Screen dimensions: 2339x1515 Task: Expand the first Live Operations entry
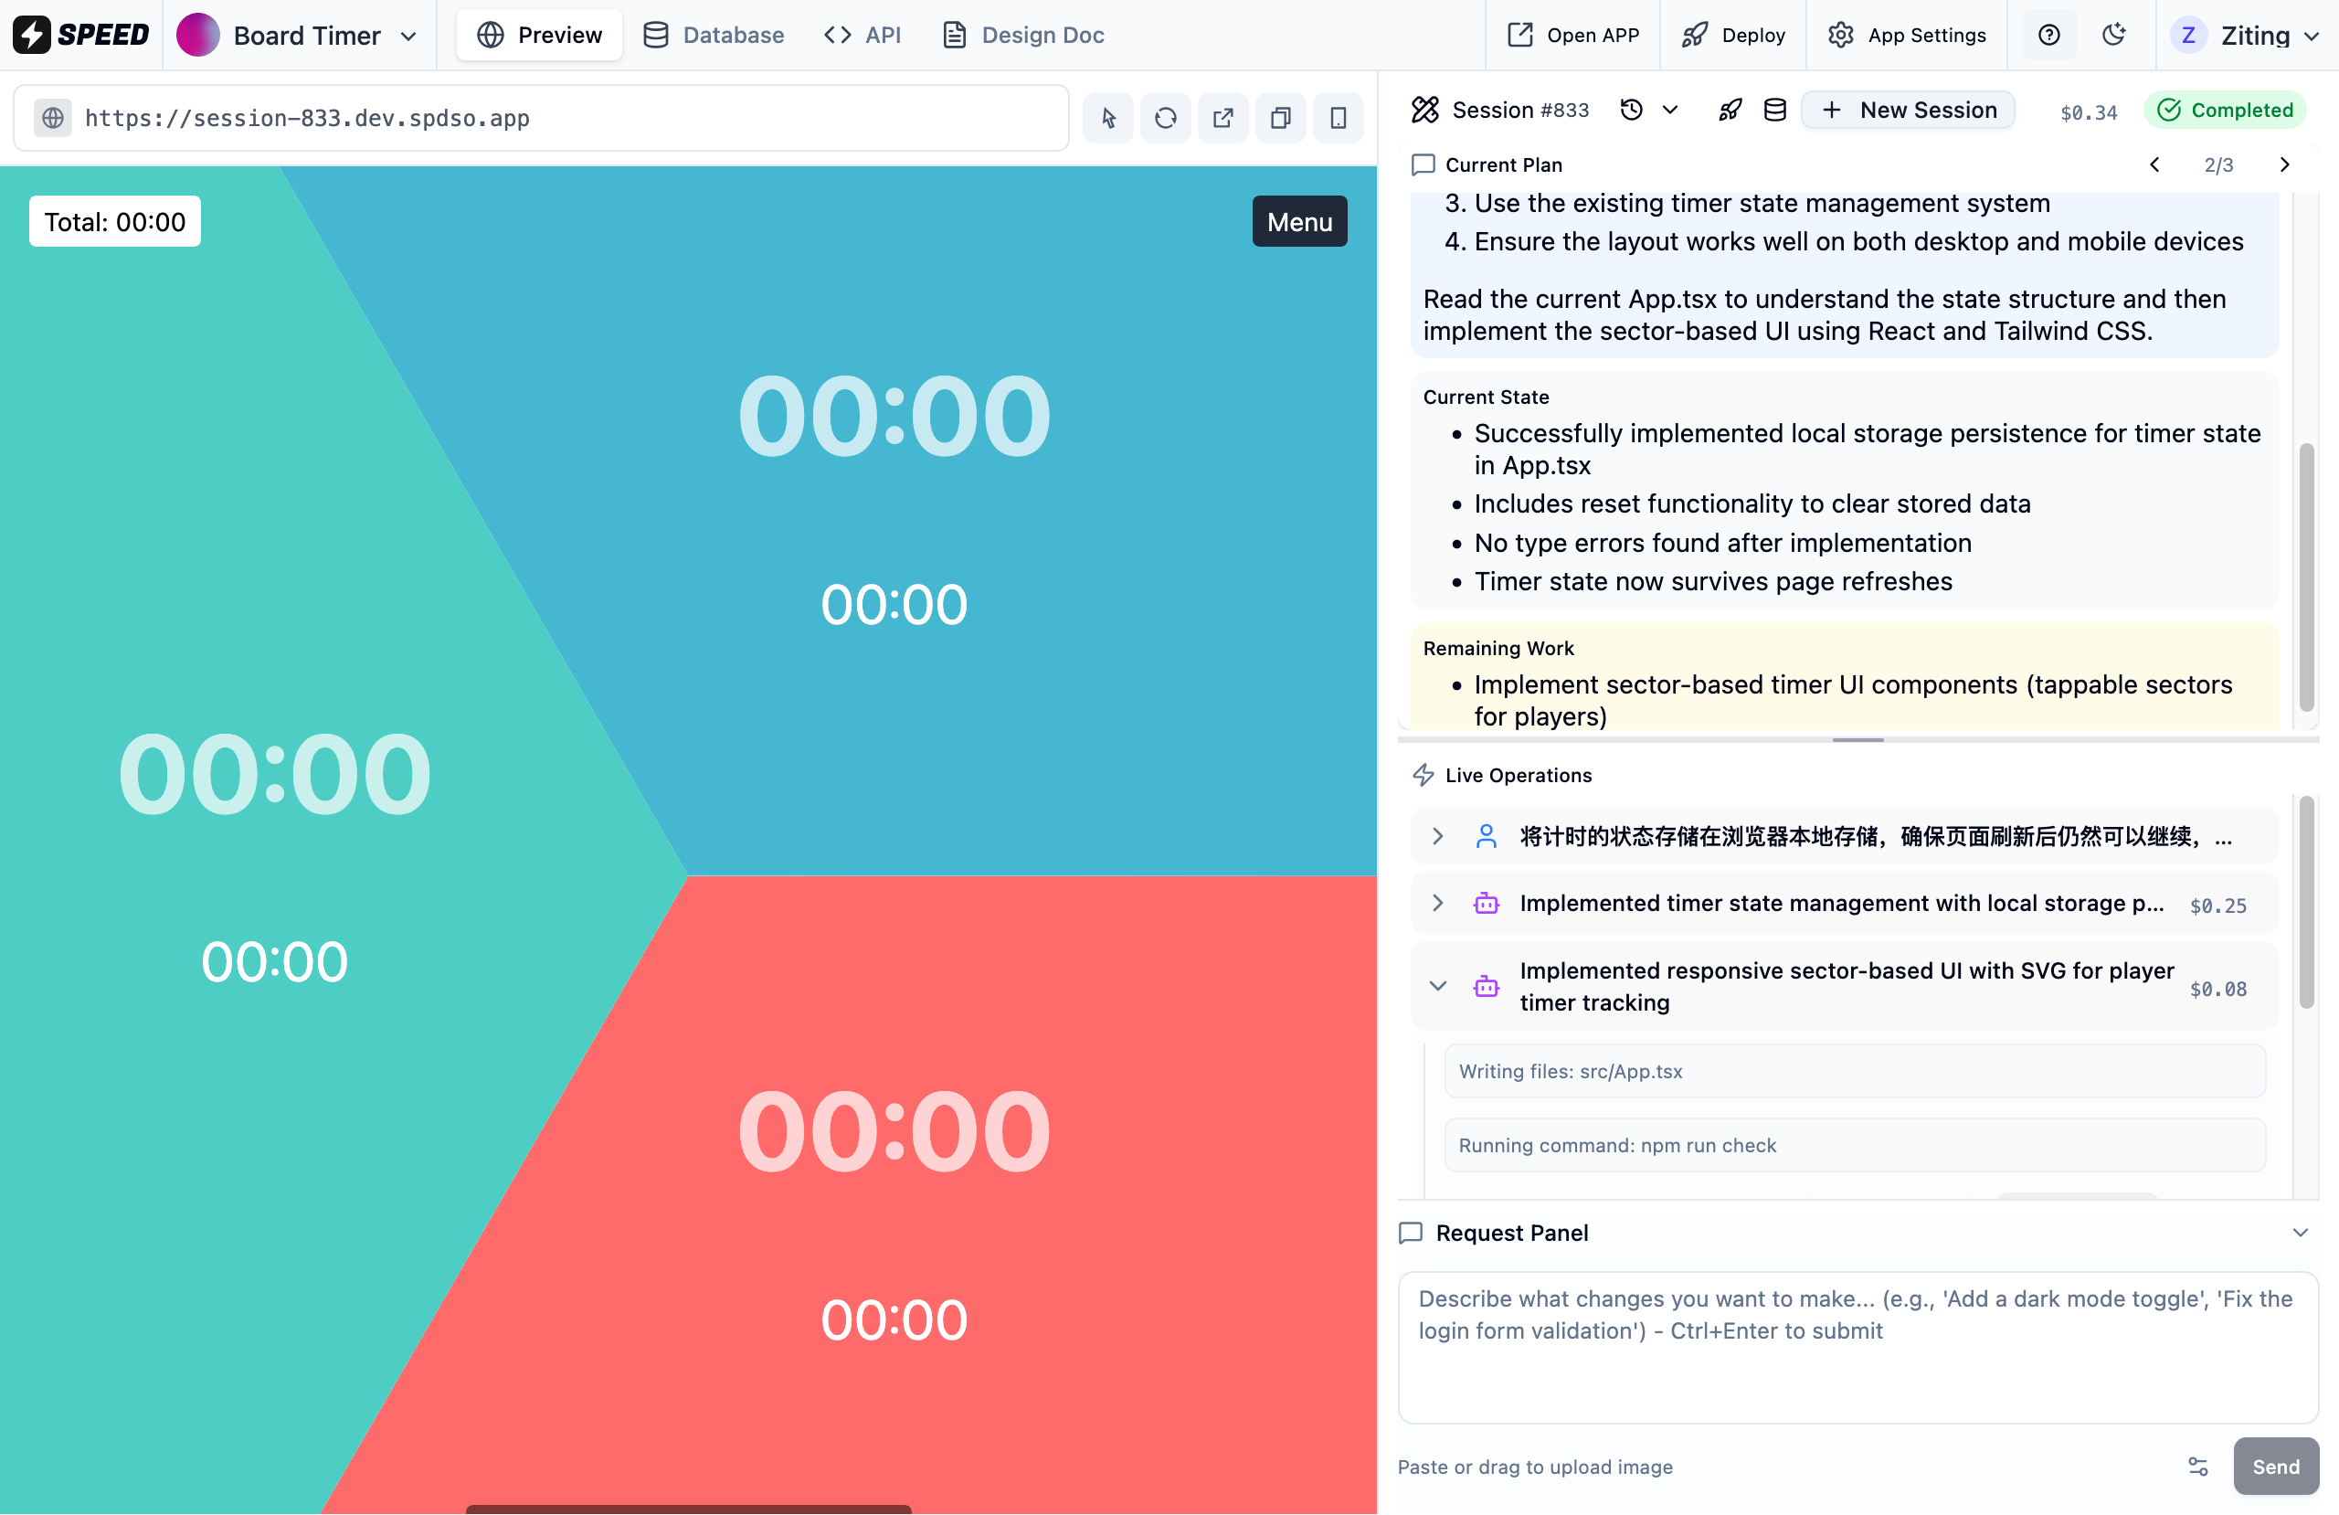1437,837
